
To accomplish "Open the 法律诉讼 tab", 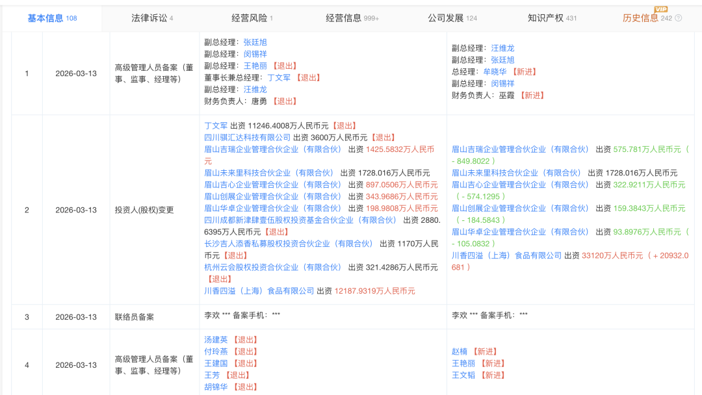I will click(152, 18).
